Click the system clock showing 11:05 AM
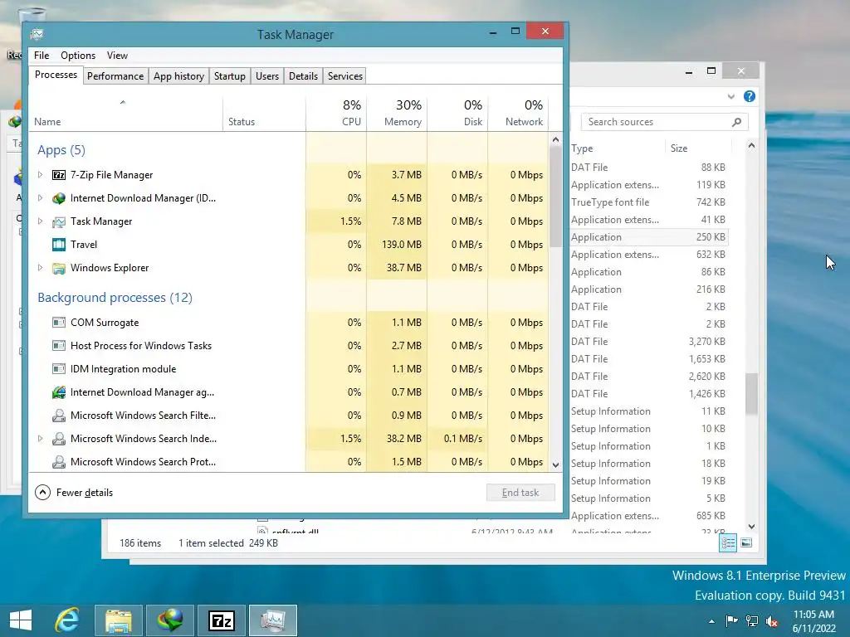The image size is (850, 637). tap(813, 615)
